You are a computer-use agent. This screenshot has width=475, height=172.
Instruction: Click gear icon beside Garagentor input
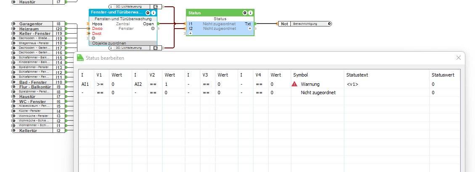[13, 24]
